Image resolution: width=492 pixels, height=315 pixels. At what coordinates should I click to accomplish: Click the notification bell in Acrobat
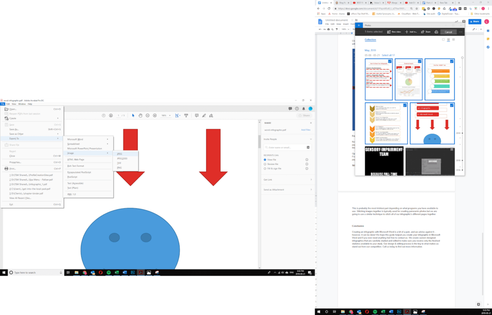303,108
